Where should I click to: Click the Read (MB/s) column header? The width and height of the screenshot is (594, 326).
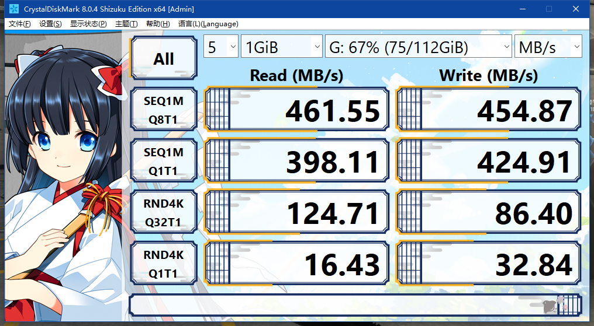tap(296, 76)
